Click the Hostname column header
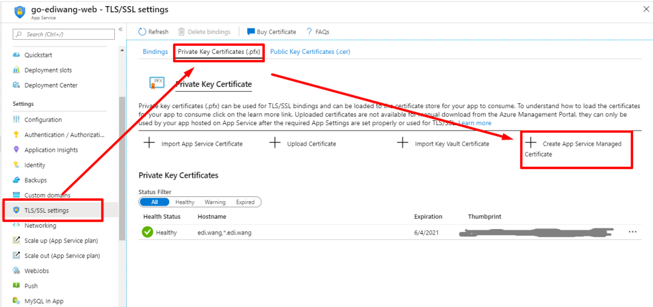 pos(212,217)
